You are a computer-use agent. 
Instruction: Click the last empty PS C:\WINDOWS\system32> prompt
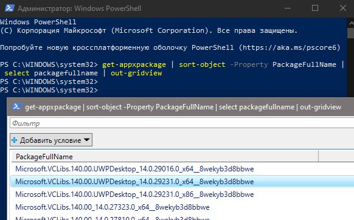[49, 90]
